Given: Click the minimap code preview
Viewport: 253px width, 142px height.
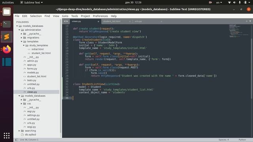Looking at the screenshot, I should coord(238,31).
